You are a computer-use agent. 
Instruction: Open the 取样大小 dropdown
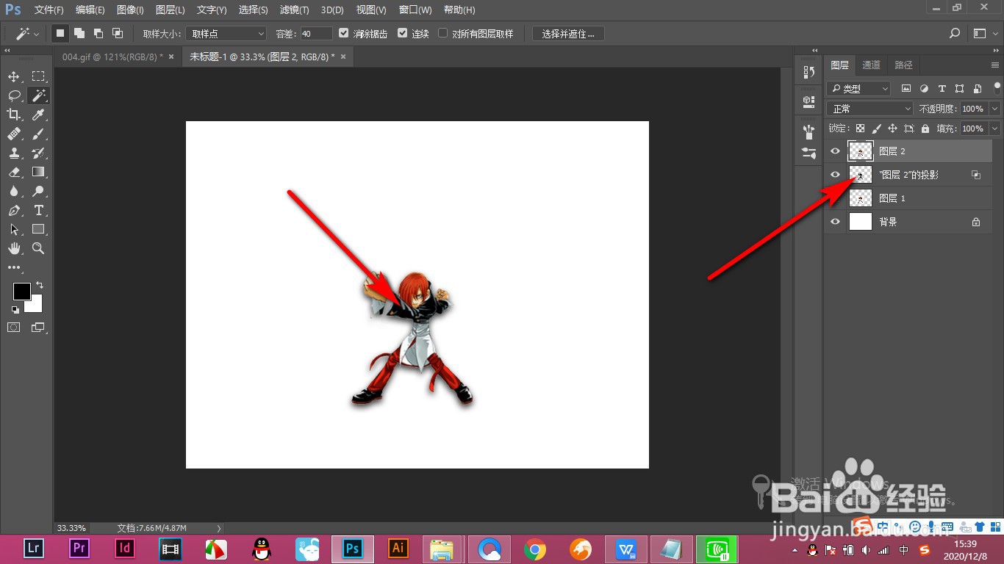point(226,34)
